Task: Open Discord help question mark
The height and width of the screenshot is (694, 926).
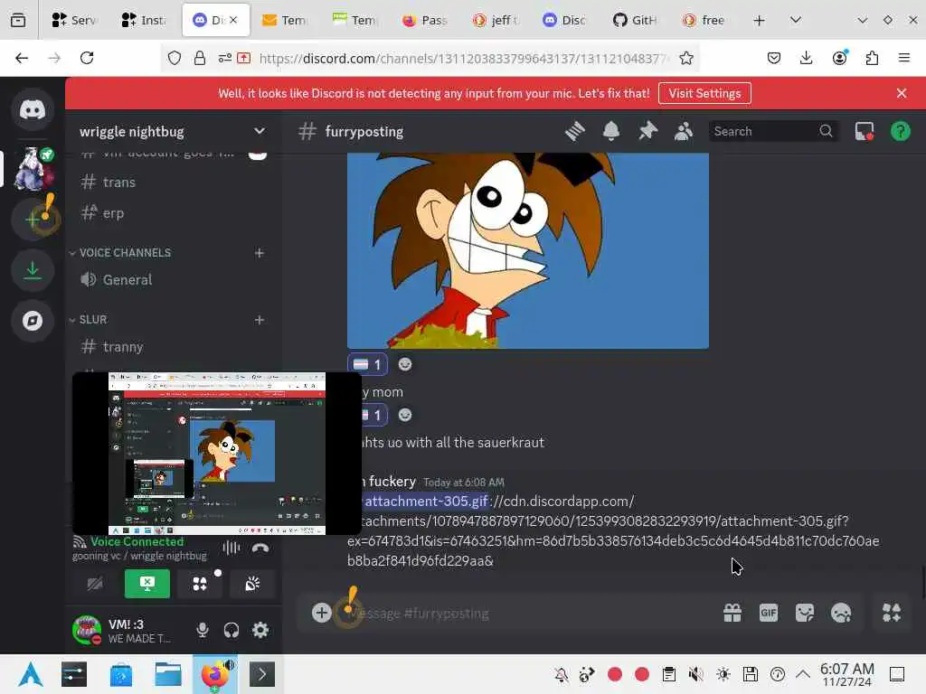Action: click(x=900, y=131)
